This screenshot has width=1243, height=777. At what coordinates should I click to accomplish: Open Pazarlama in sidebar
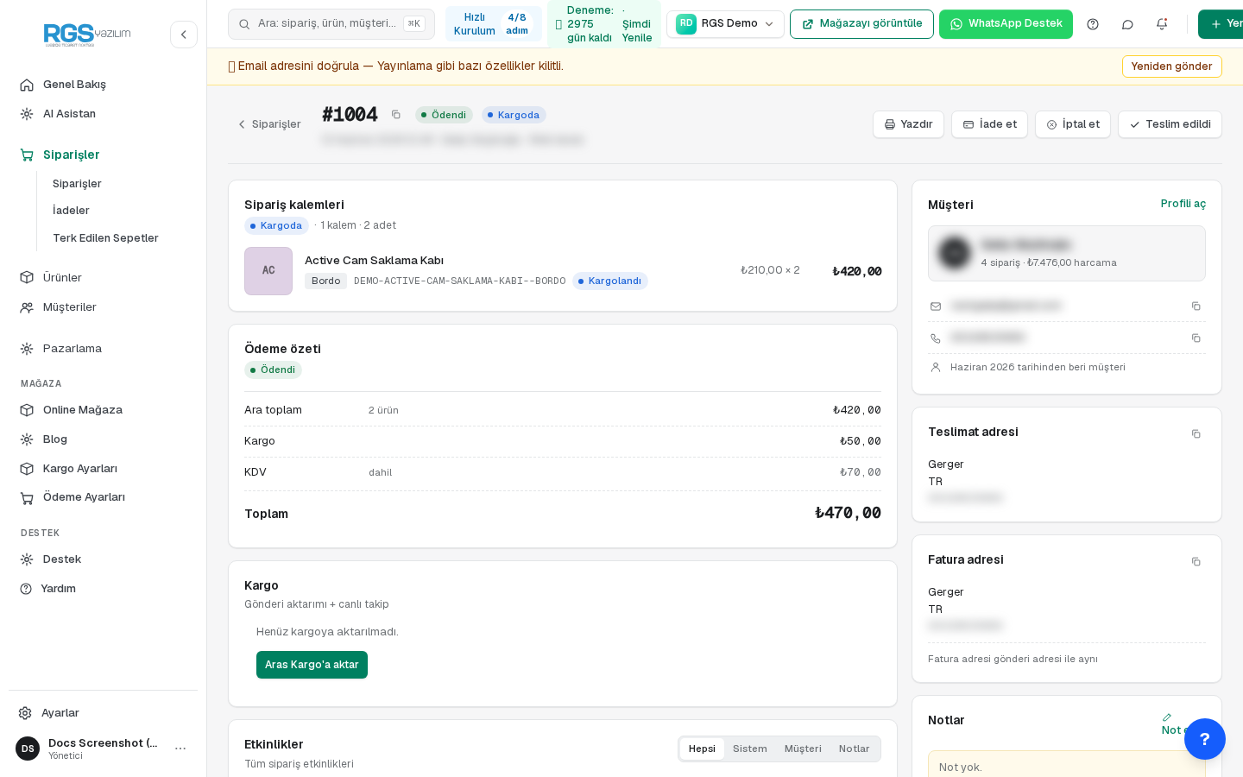(103, 349)
